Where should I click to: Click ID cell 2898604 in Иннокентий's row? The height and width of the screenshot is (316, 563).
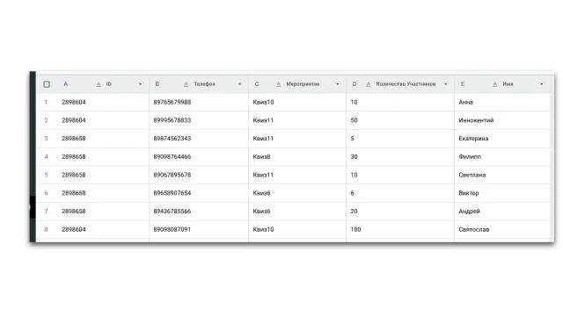(x=103, y=120)
